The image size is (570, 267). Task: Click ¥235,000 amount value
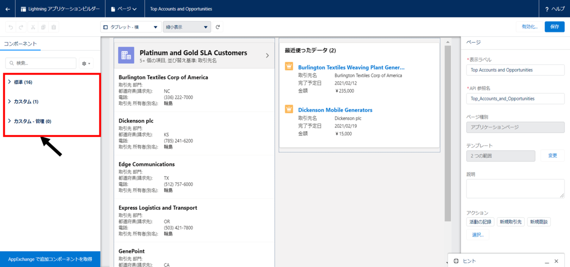[344, 91]
